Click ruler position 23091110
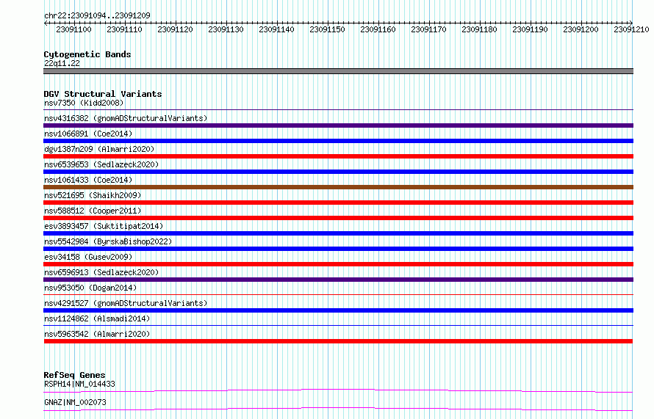Screen dimensions: 654x419 (x=124, y=29)
